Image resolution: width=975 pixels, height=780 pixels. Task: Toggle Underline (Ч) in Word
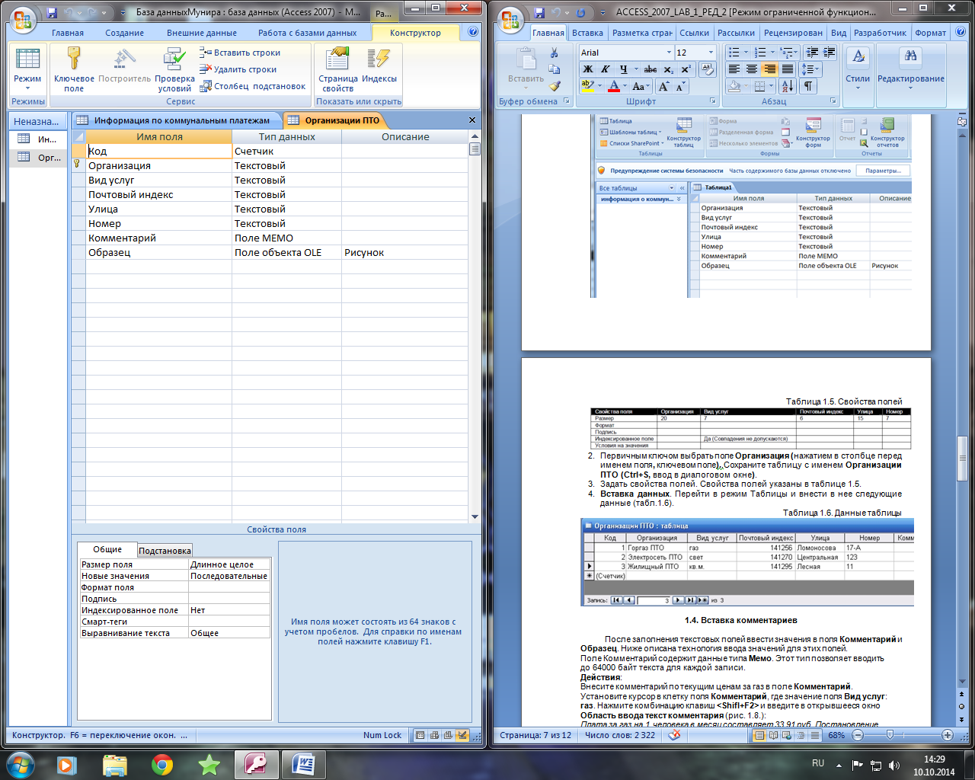[624, 69]
